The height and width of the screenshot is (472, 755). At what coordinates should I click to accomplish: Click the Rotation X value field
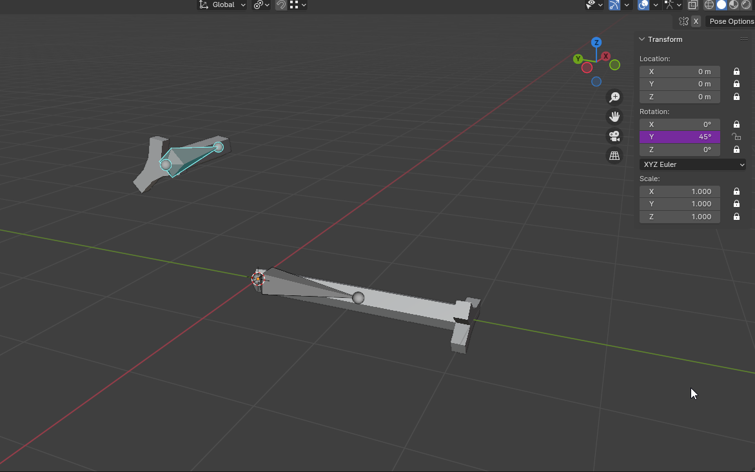680,124
